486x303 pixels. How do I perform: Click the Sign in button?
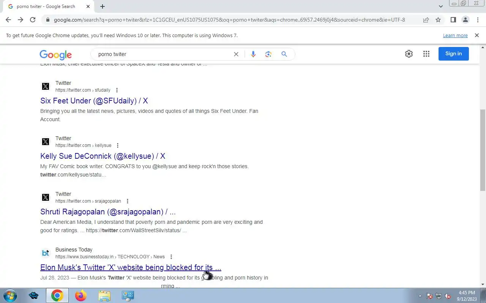(453, 54)
